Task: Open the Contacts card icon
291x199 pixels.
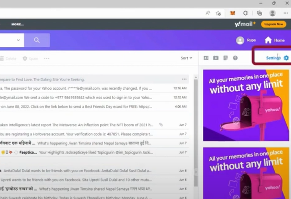Action: tap(206, 58)
